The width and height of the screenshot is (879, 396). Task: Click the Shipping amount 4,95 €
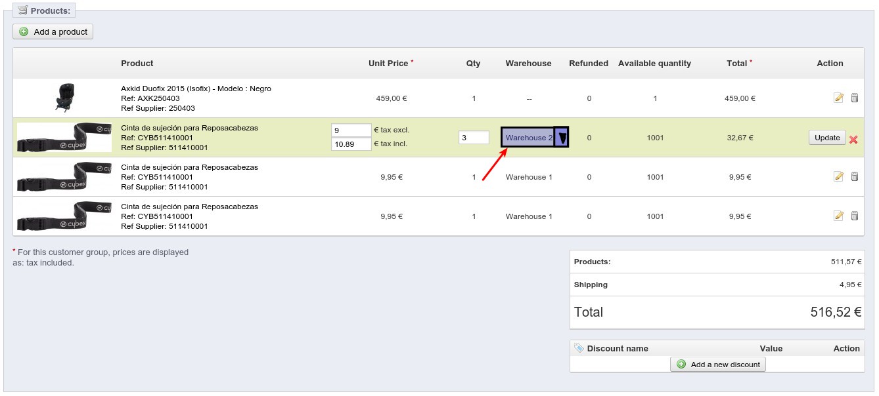point(850,285)
